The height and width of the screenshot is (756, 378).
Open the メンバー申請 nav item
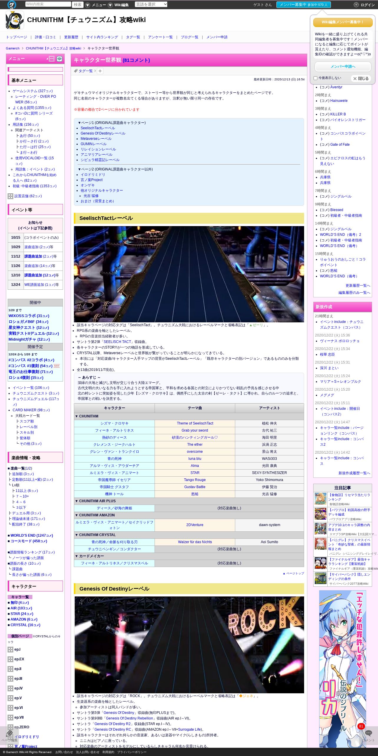pos(217,37)
